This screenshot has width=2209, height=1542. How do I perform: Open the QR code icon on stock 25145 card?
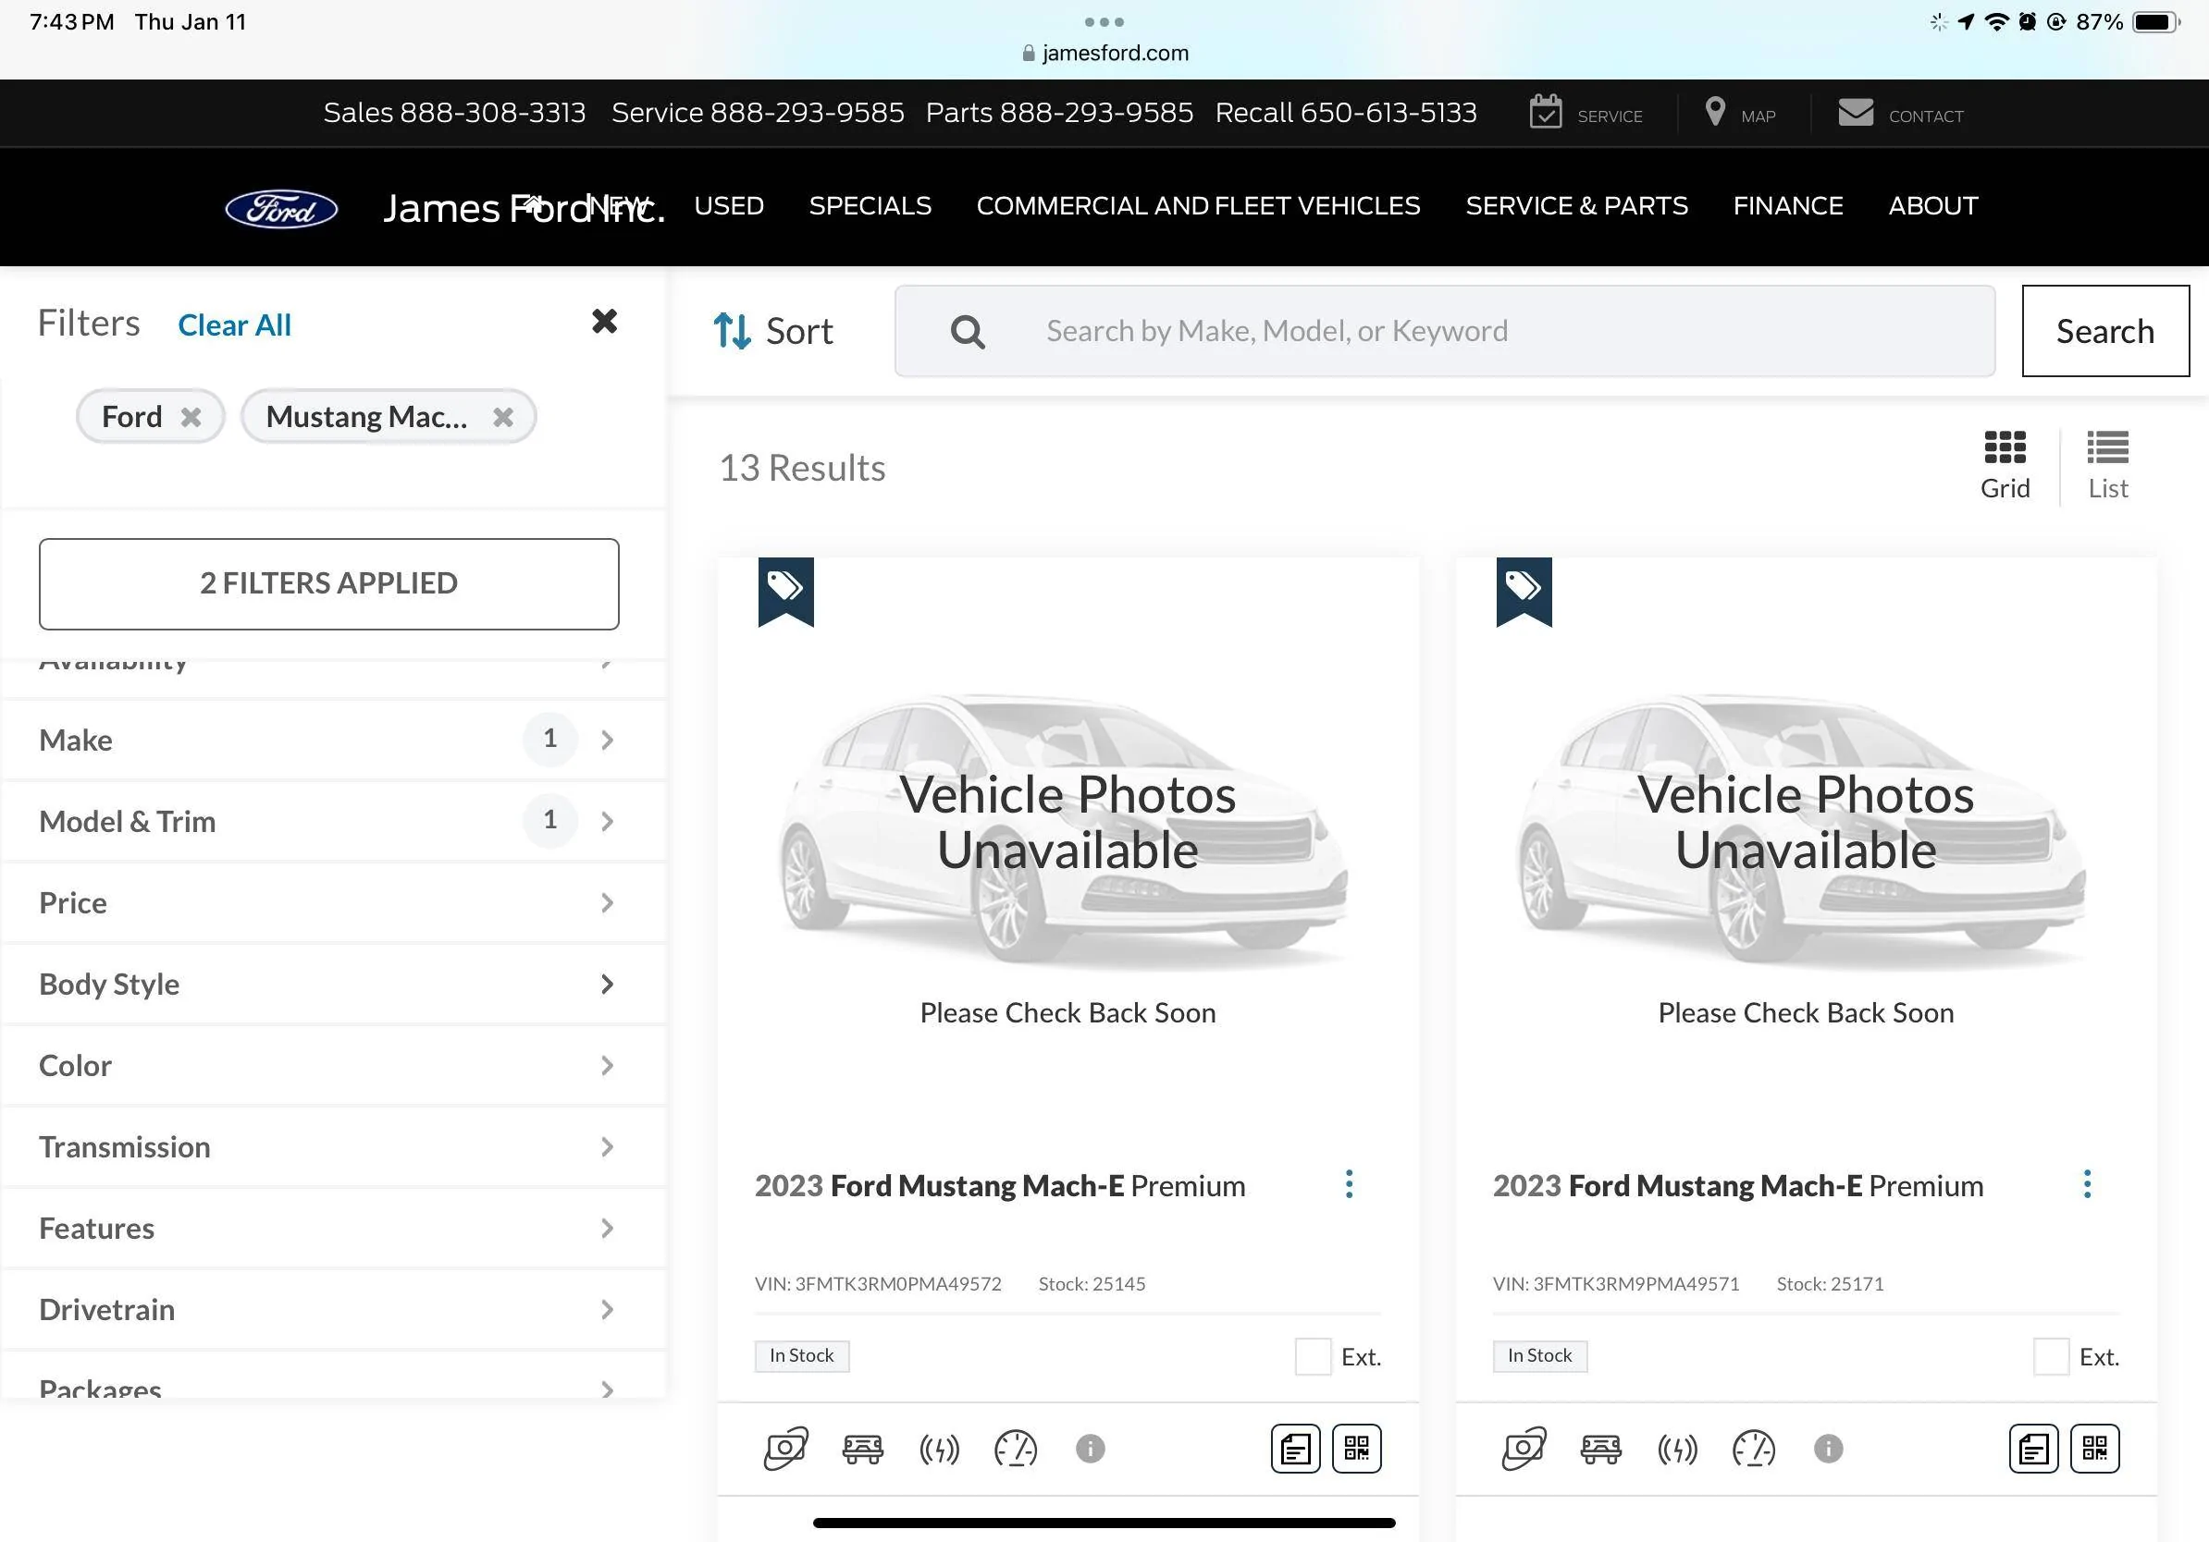coord(1356,1449)
